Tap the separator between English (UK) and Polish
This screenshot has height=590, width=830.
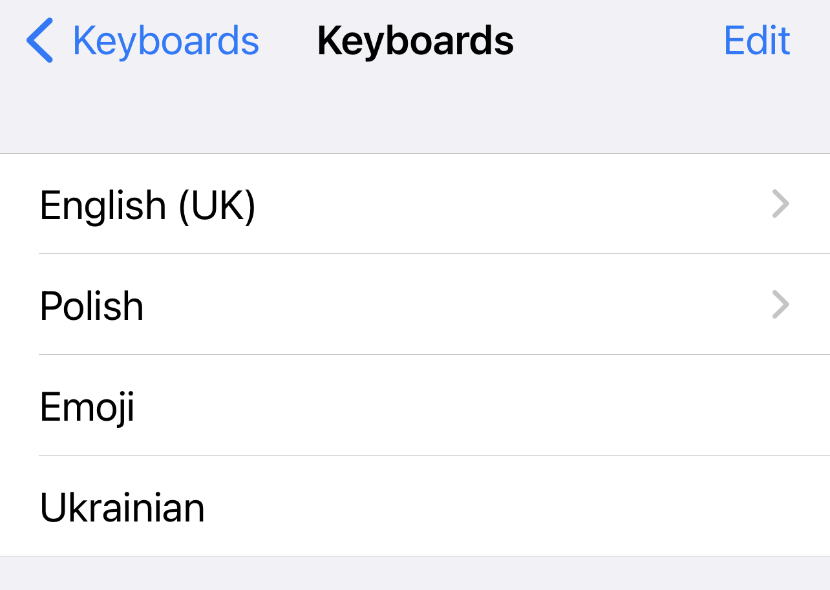433,253
